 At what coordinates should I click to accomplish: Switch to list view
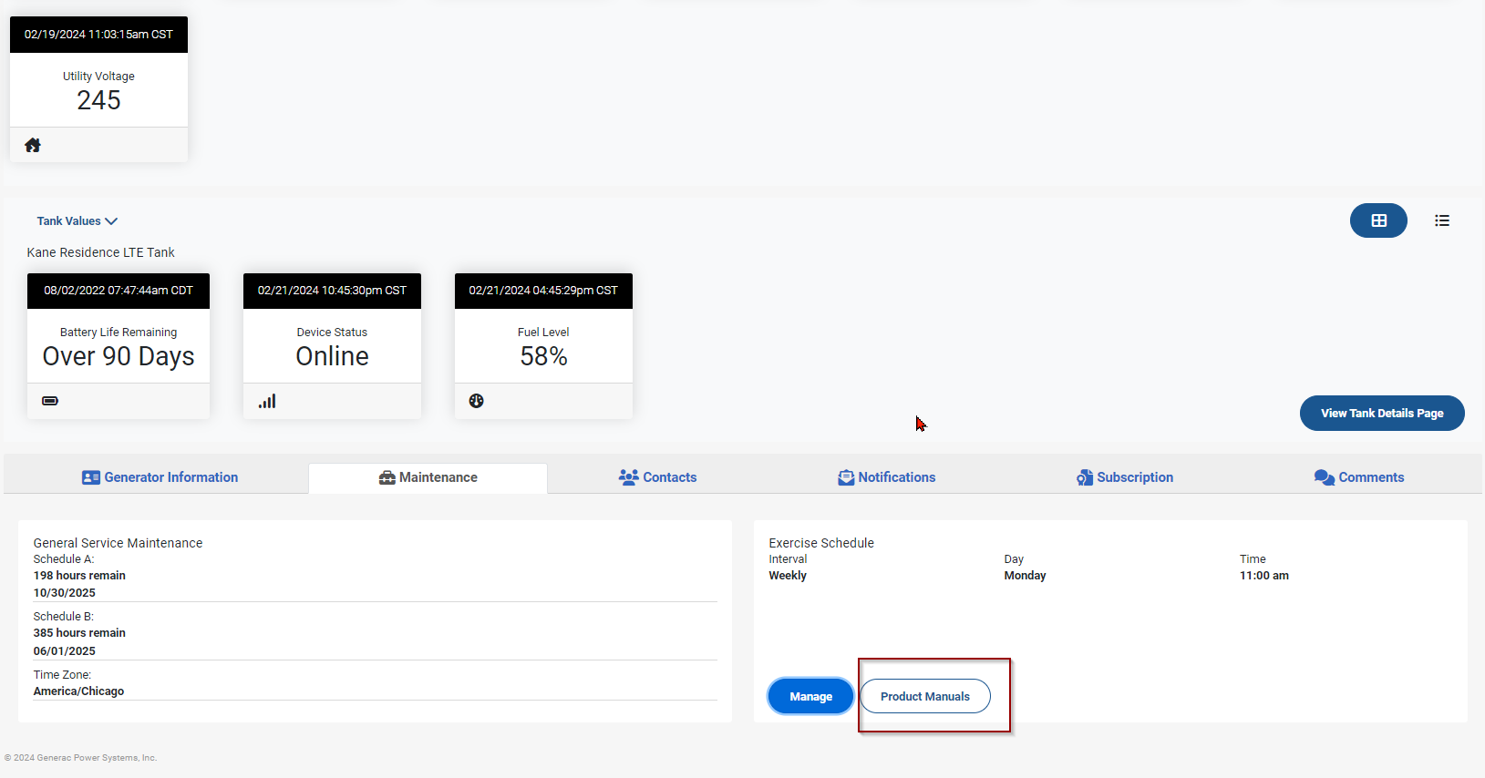(1442, 220)
